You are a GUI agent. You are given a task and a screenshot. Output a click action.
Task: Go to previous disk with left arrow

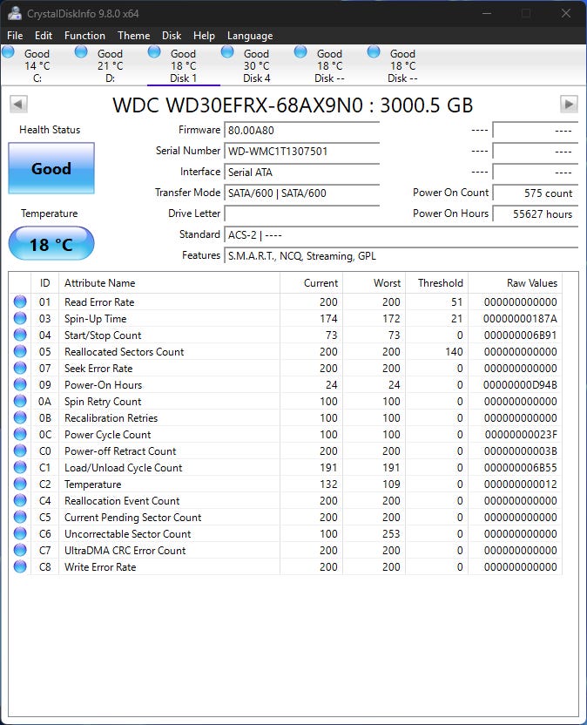click(x=18, y=104)
